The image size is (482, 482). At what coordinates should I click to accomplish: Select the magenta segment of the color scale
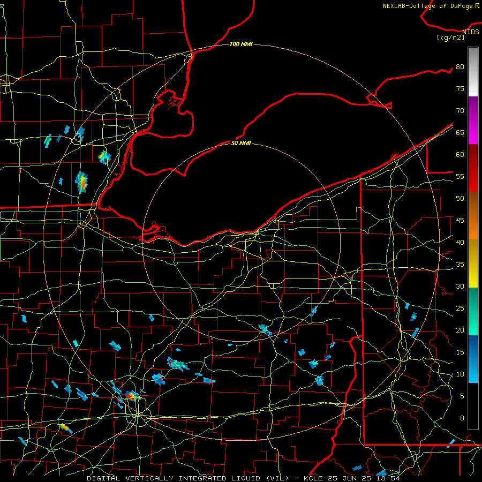[x=473, y=120]
